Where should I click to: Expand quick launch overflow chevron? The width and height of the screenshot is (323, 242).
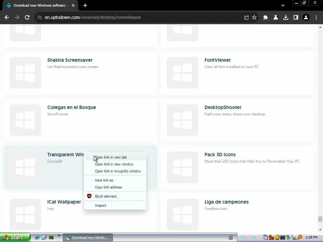pyautogui.click(x=59, y=236)
